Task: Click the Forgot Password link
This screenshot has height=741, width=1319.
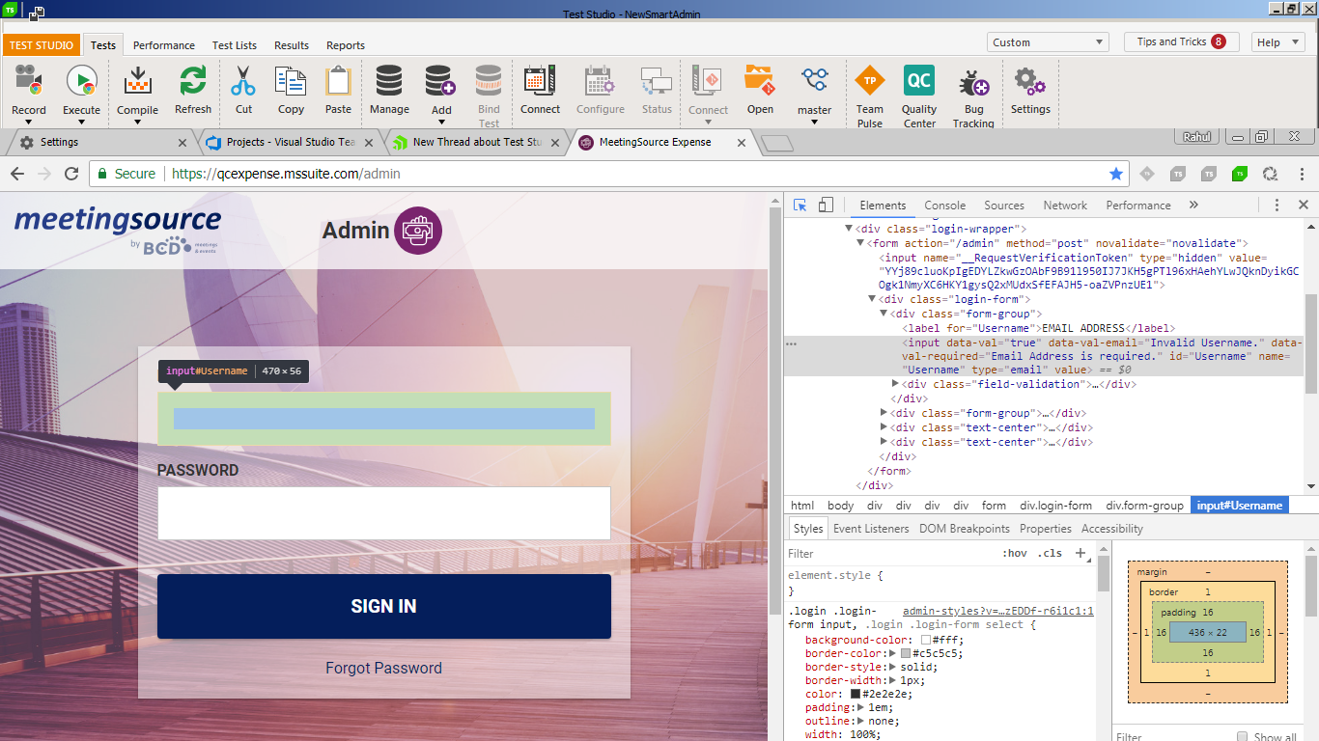Action: (x=383, y=668)
